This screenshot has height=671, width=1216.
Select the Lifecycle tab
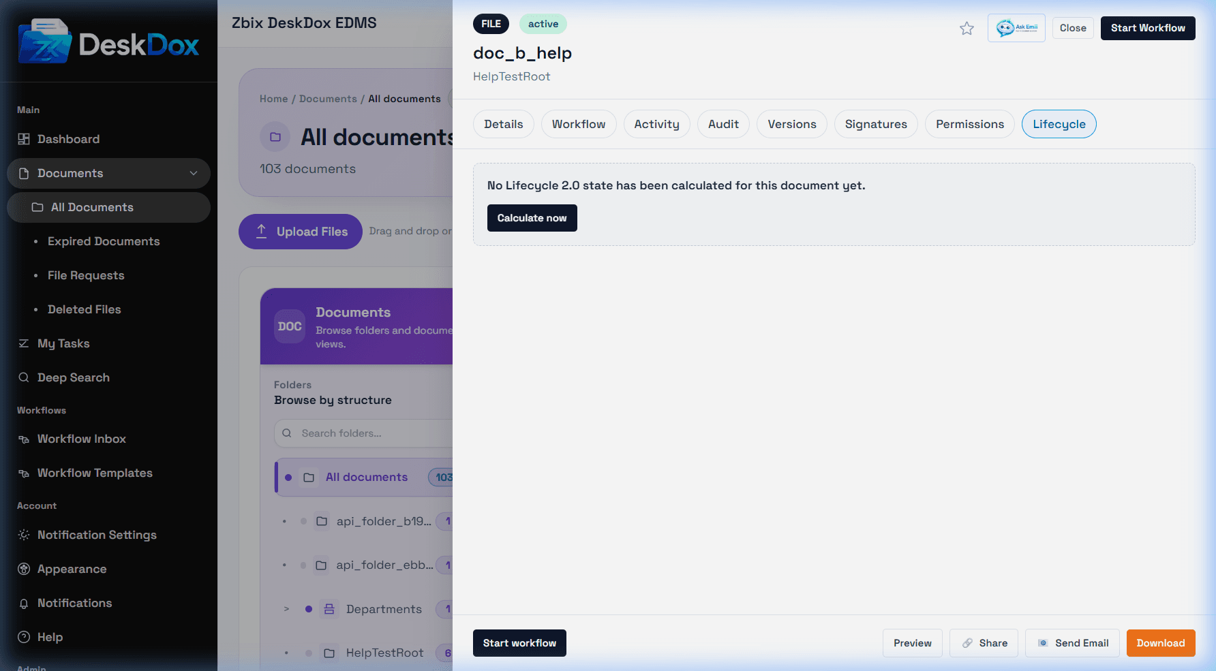pos(1059,124)
